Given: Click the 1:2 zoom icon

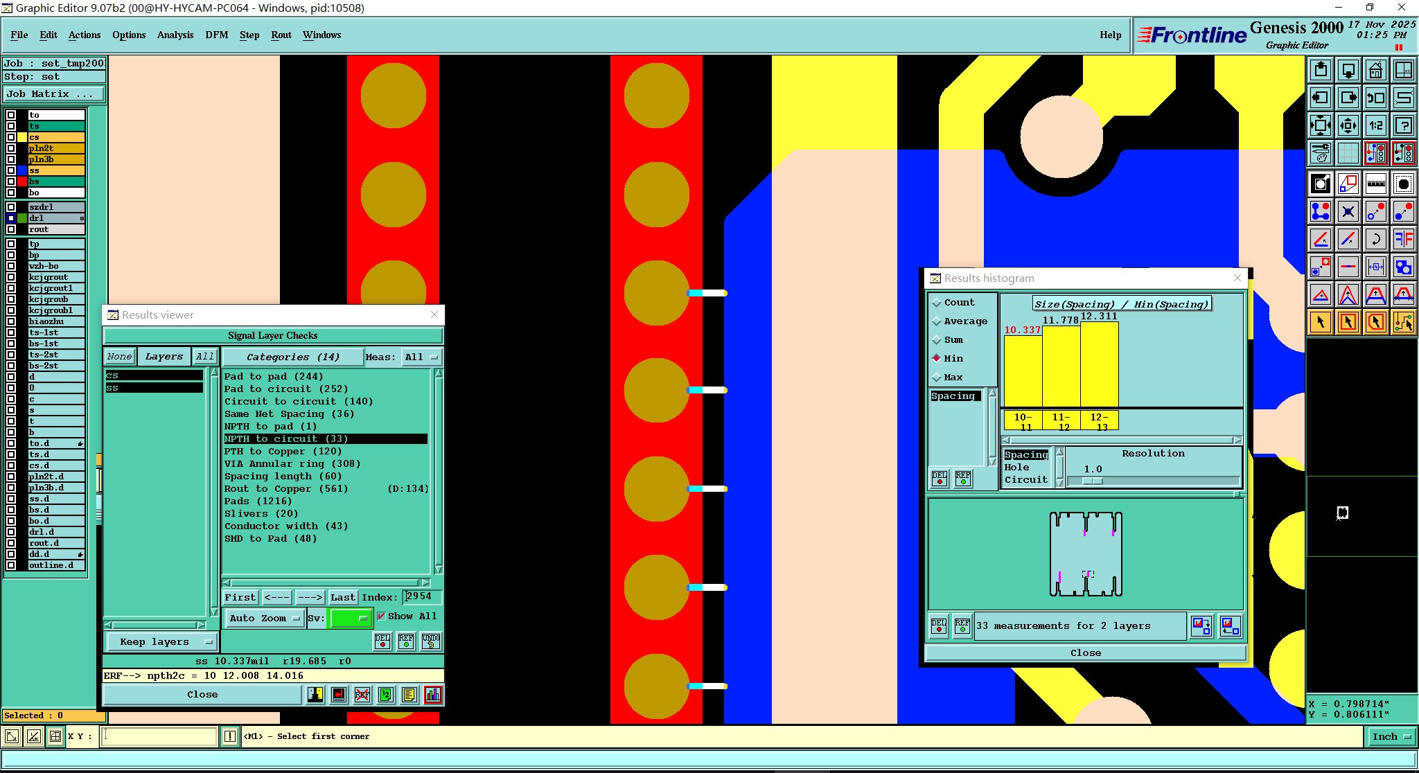Looking at the screenshot, I should (1375, 125).
